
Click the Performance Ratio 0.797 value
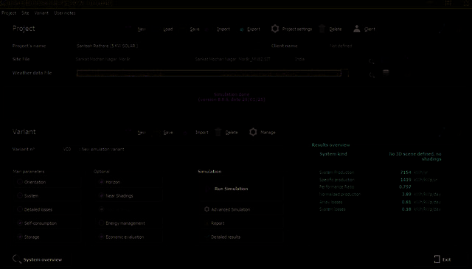coord(405,187)
